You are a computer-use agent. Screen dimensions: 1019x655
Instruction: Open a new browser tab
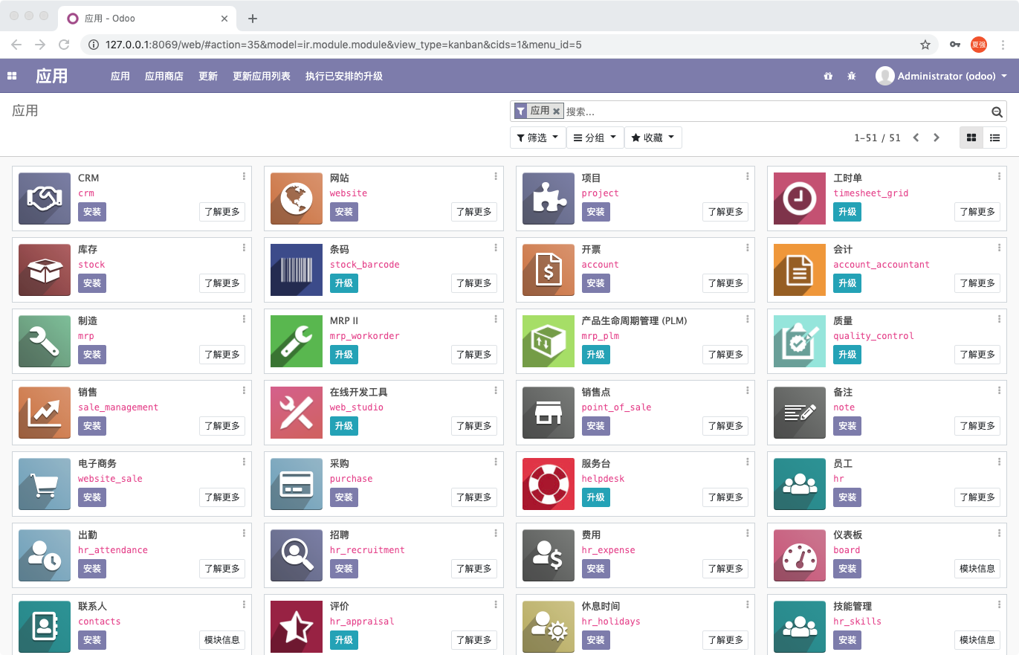253,19
